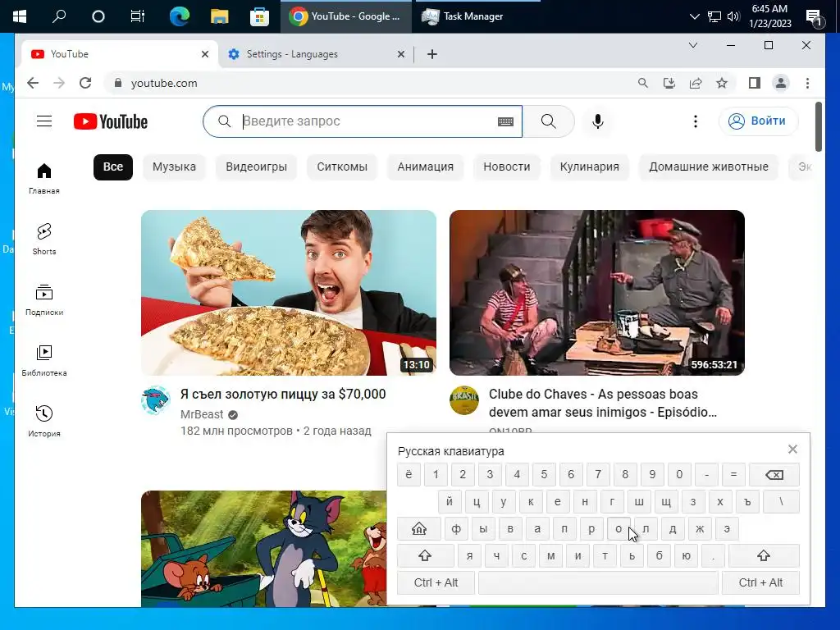Click the Tom and Jerry video thumbnail
Image resolution: width=840 pixels, height=630 pixels.
(x=263, y=549)
